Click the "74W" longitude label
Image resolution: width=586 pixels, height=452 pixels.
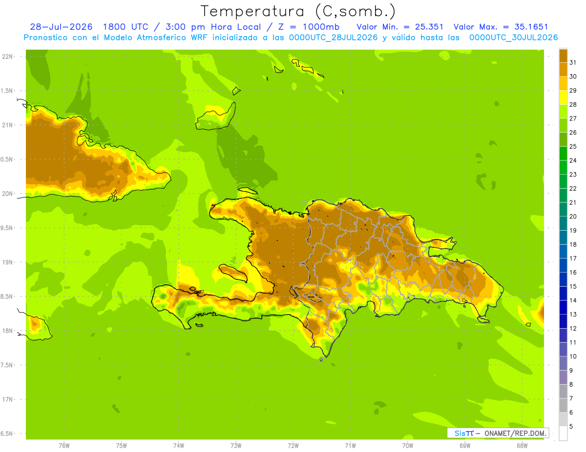[179, 446]
